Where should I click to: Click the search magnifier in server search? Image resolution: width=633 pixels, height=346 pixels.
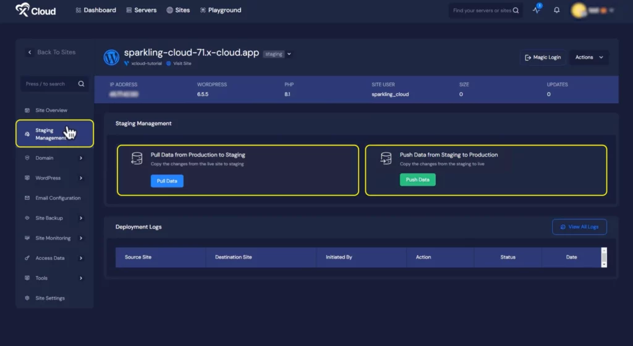pyautogui.click(x=516, y=11)
